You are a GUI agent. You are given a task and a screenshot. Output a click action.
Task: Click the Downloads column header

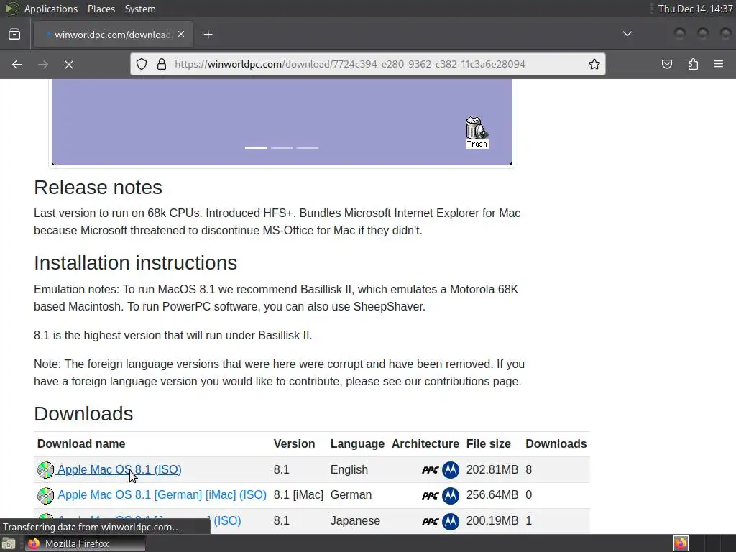click(556, 443)
